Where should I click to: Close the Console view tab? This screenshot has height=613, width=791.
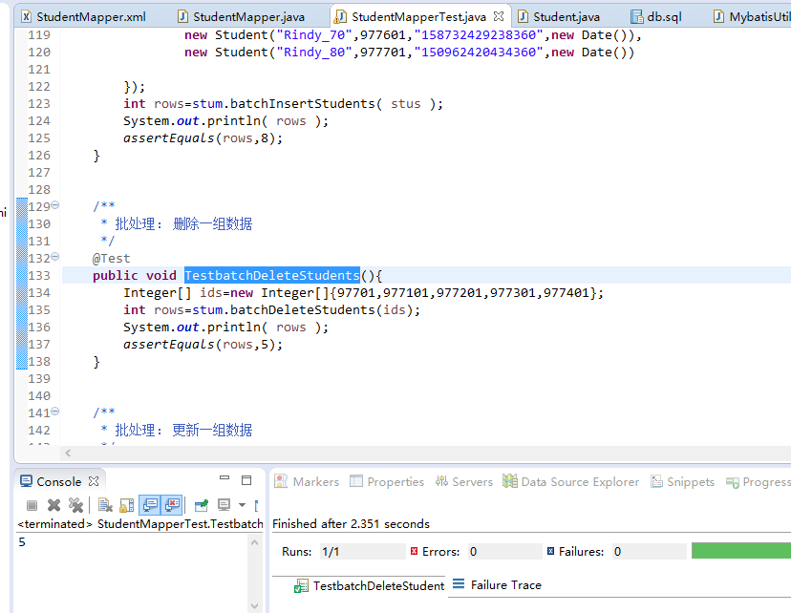click(x=94, y=481)
